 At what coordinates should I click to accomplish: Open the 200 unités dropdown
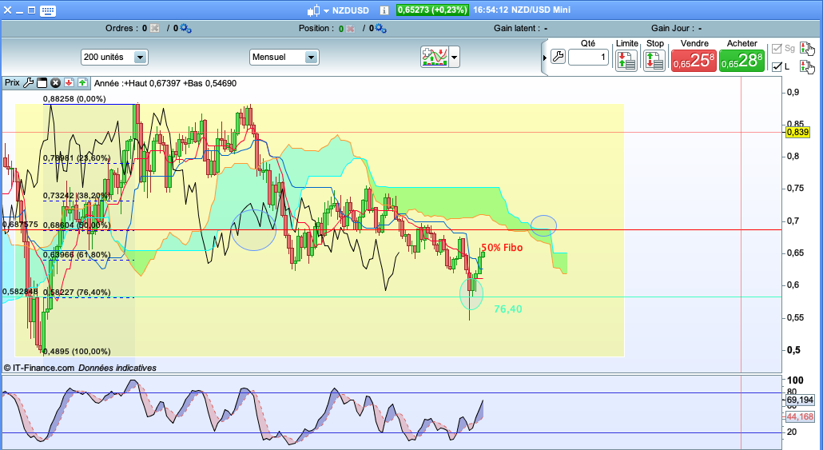tap(114, 58)
